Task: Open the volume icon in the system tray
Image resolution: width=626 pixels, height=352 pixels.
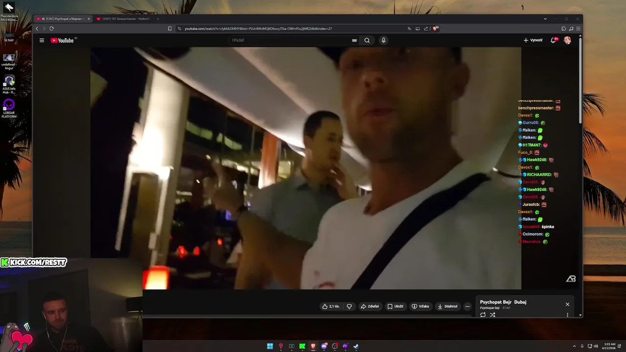Action: (596, 346)
